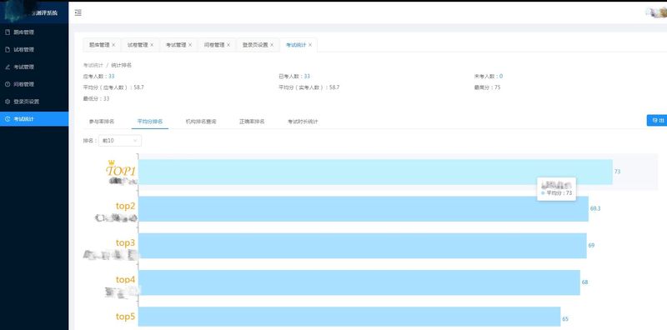The image size is (667, 330).
Task: Open 登录页设置 from the sidebar
Action: pos(34,102)
